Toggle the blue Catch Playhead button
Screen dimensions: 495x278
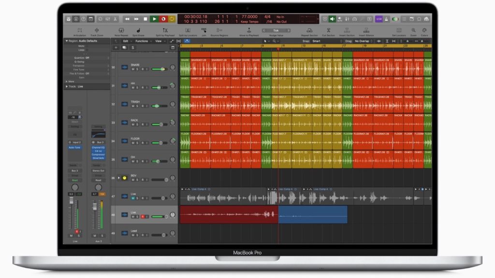187,41
